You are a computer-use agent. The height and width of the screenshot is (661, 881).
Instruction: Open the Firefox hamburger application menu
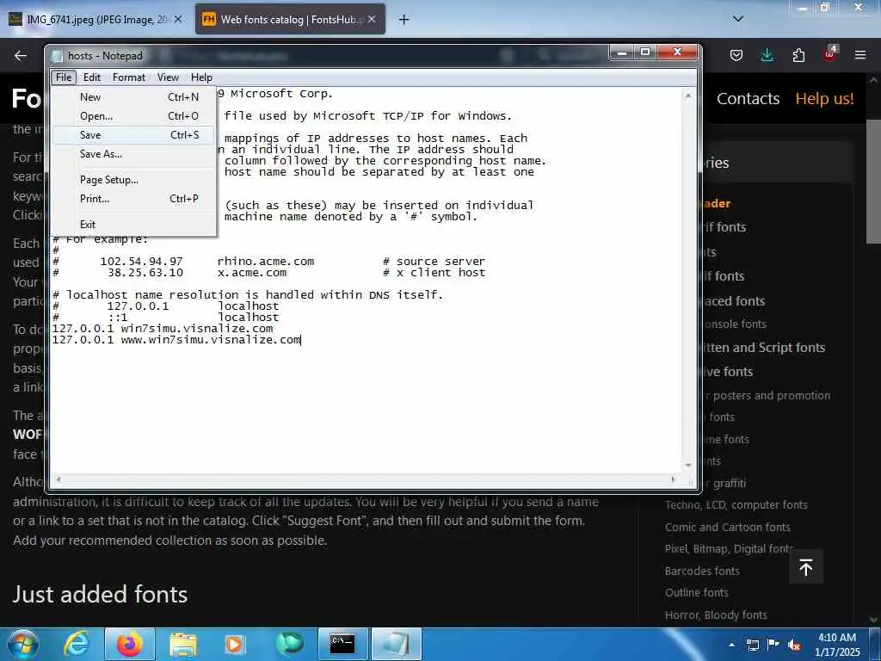(860, 55)
